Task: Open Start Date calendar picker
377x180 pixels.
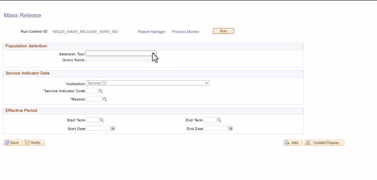Action: 113,128
